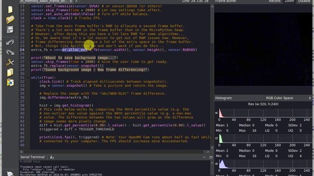314x176 pixels.
Task: Click the 'Res (w:320, h:240)' label
Action: (263, 104)
